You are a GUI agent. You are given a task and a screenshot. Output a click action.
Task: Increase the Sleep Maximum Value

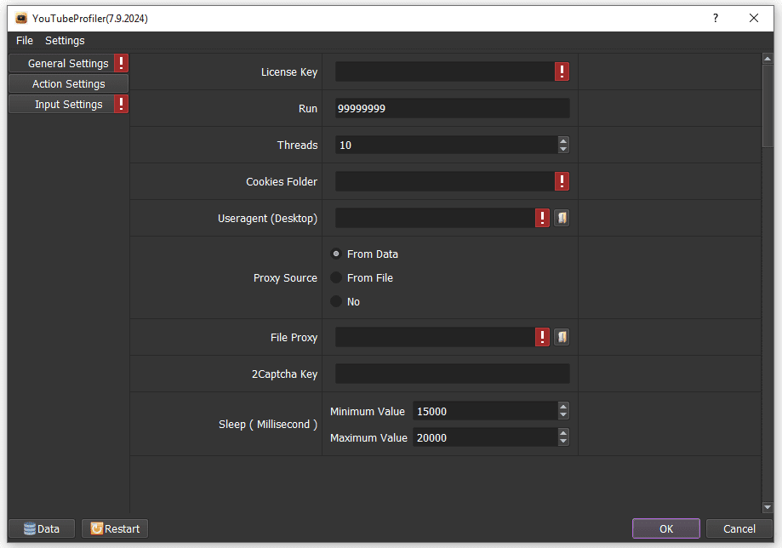coord(563,433)
